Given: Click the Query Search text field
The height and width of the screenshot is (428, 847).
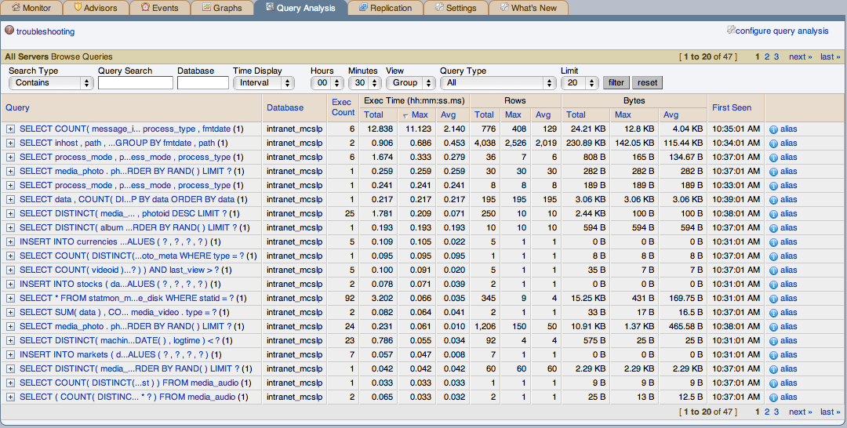Looking at the screenshot, I should [135, 83].
